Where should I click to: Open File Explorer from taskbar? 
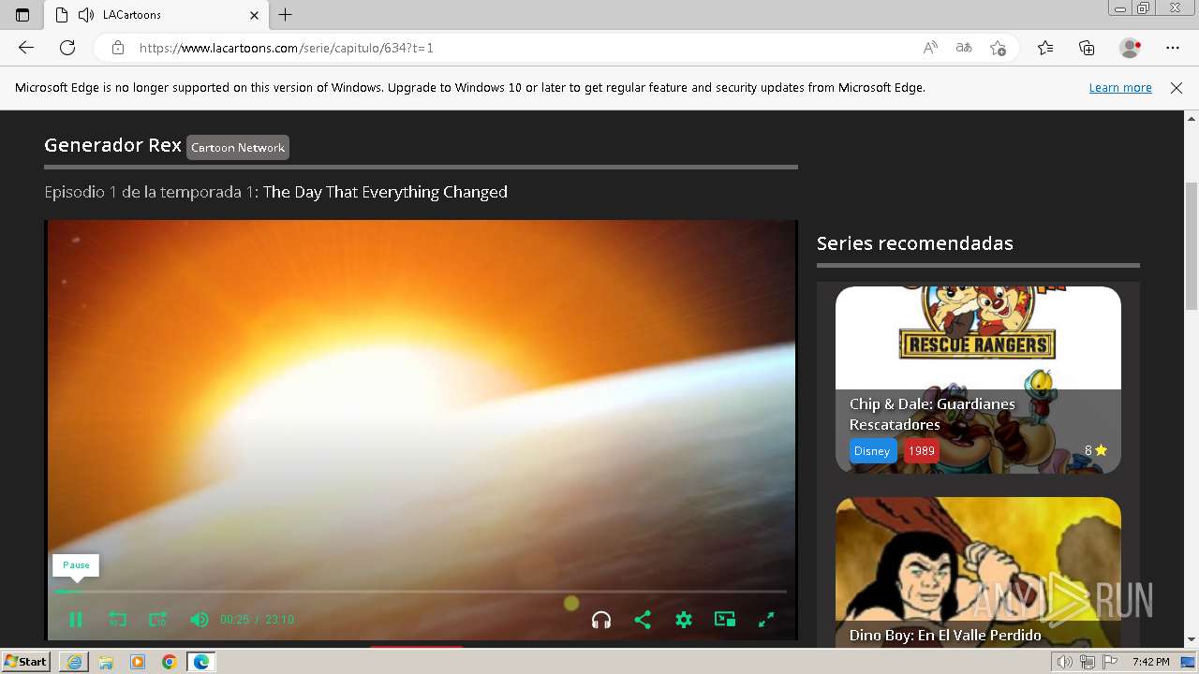point(106,662)
